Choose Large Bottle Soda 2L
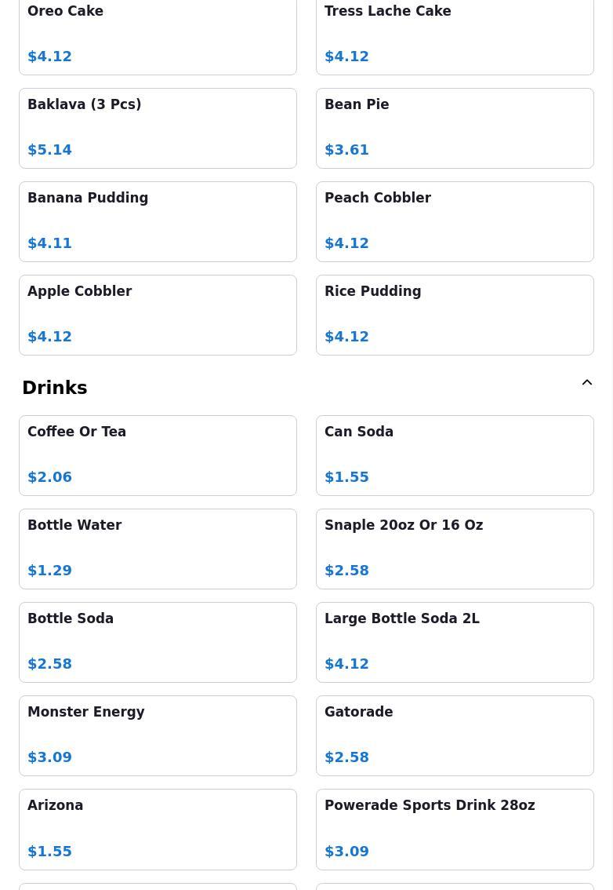The height and width of the screenshot is (890, 613). 455,643
